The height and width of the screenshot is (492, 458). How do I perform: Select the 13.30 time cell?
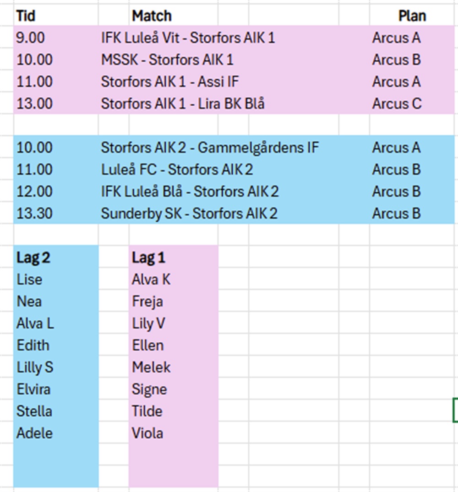[34, 213]
